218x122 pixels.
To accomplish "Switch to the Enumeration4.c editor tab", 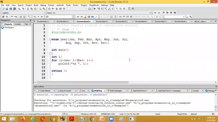I will click(x=102, y=21).
